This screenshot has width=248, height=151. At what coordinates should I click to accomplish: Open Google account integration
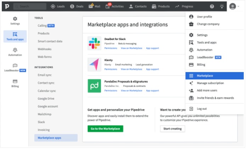[x=48, y=106]
